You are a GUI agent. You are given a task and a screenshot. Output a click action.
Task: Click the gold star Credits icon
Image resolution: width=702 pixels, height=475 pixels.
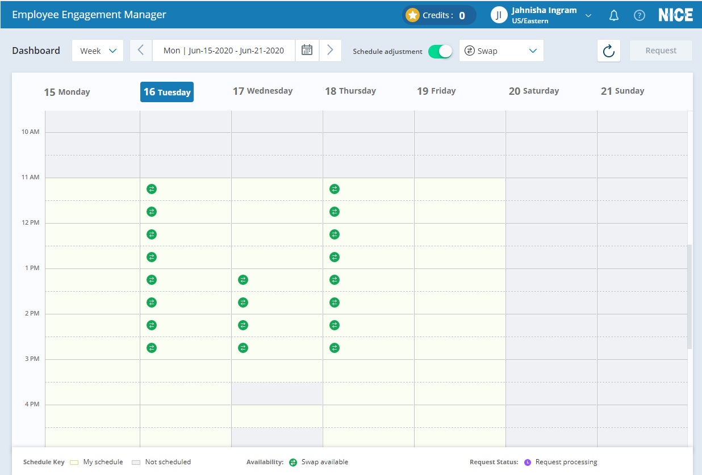tap(413, 15)
